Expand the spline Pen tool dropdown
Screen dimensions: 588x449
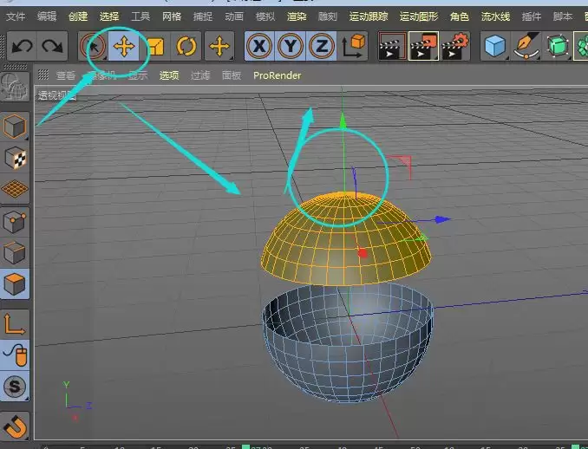click(526, 46)
